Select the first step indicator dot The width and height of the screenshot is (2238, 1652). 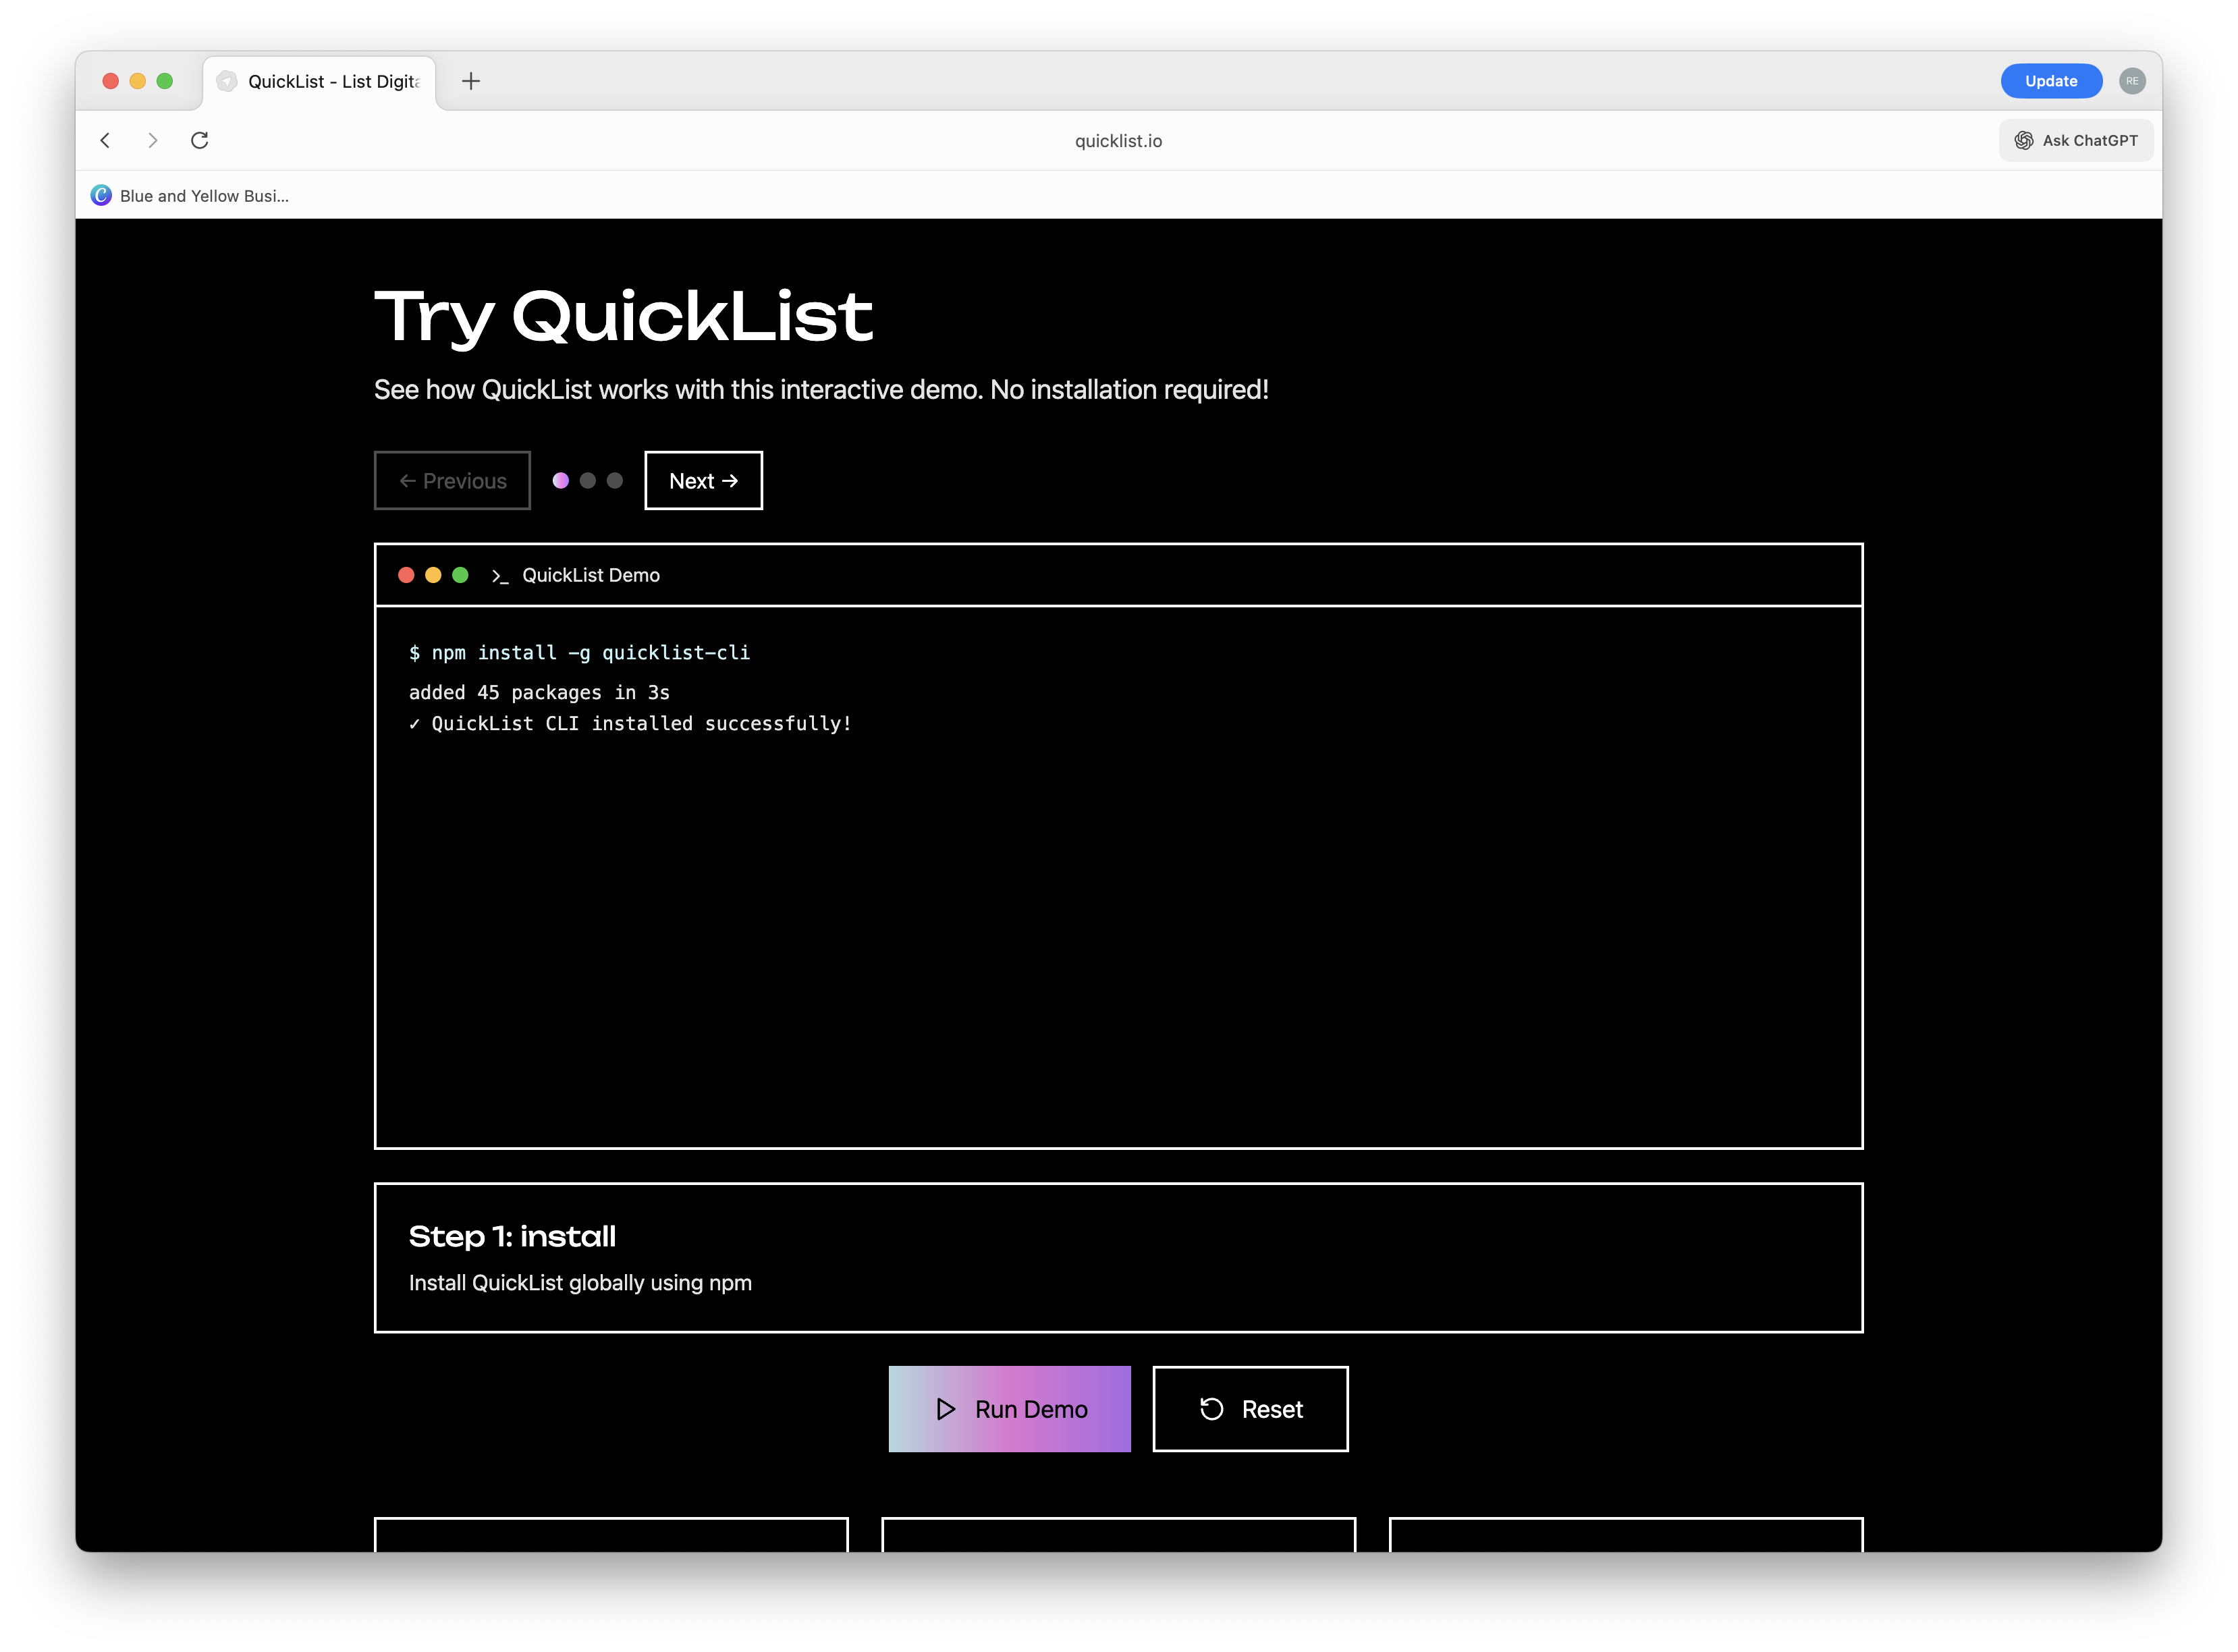pos(560,480)
